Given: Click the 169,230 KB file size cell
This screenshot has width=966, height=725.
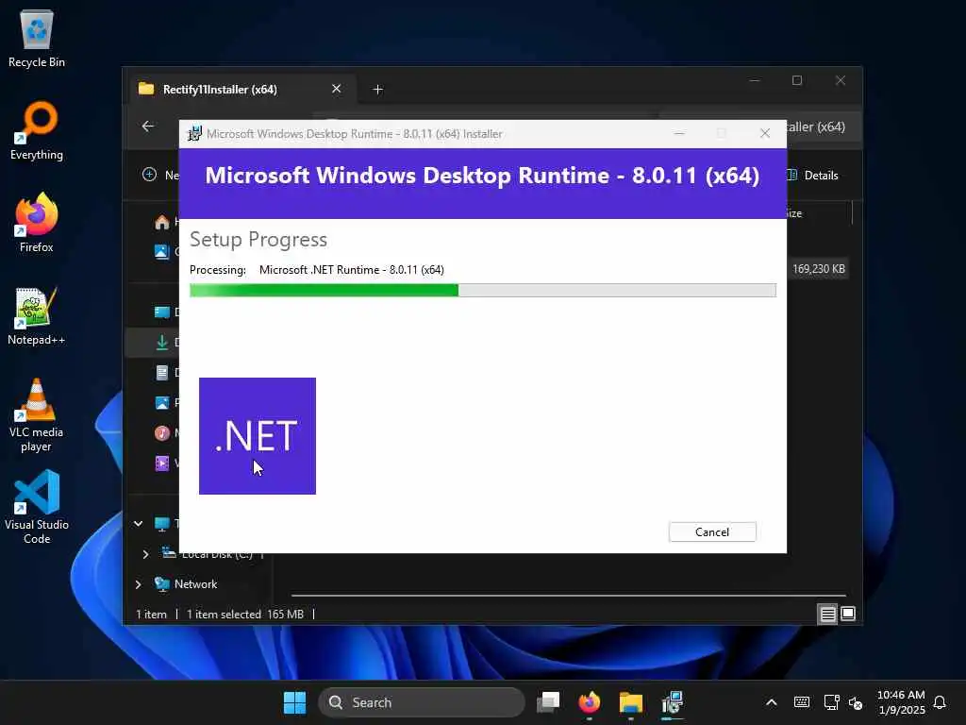Looking at the screenshot, I should pos(819,269).
